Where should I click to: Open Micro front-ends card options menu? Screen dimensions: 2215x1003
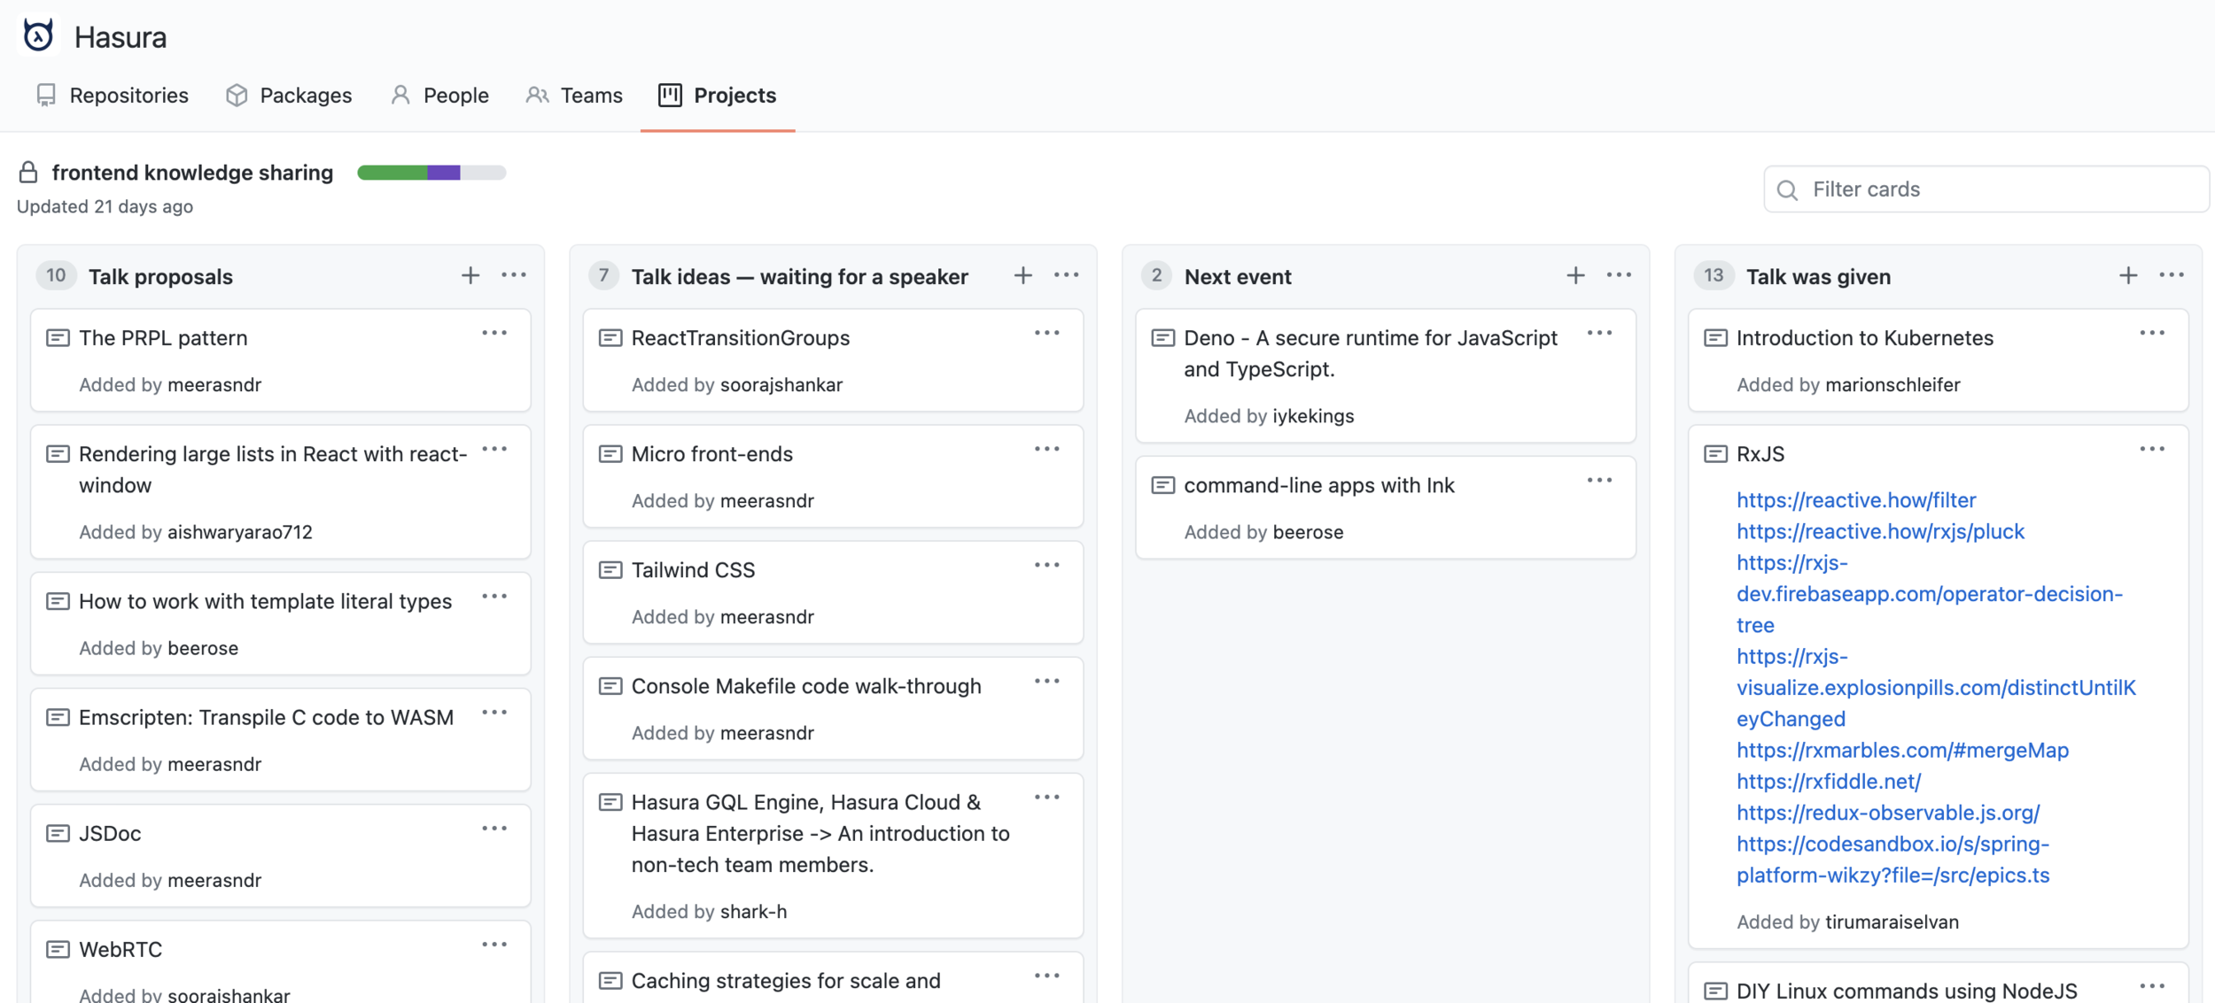coord(1046,450)
